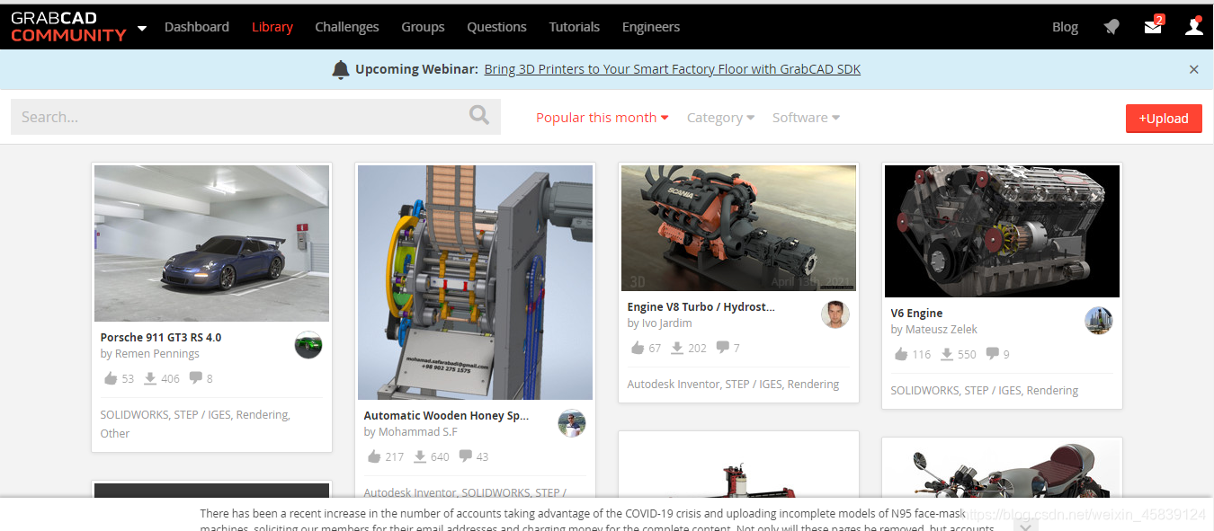Select Groups in the top navigation
This screenshot has width=1214, height=531.
click(x=424, y=27)
